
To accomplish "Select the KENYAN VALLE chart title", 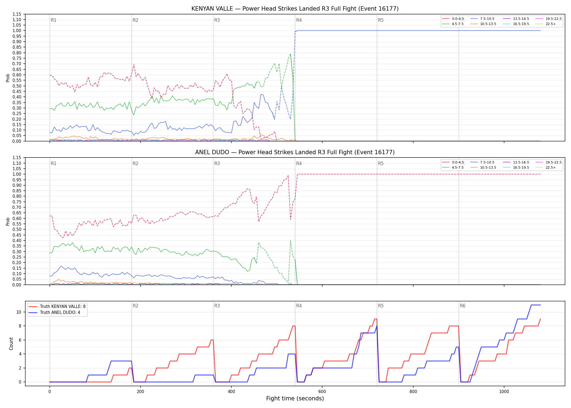I will [295, 9].
